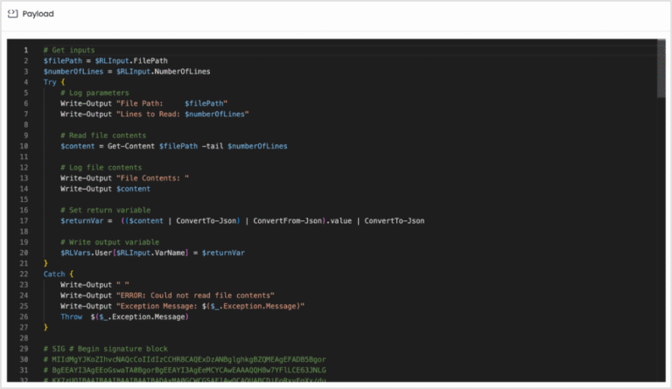Click line number 22 beside Catch

pos(26,274)
